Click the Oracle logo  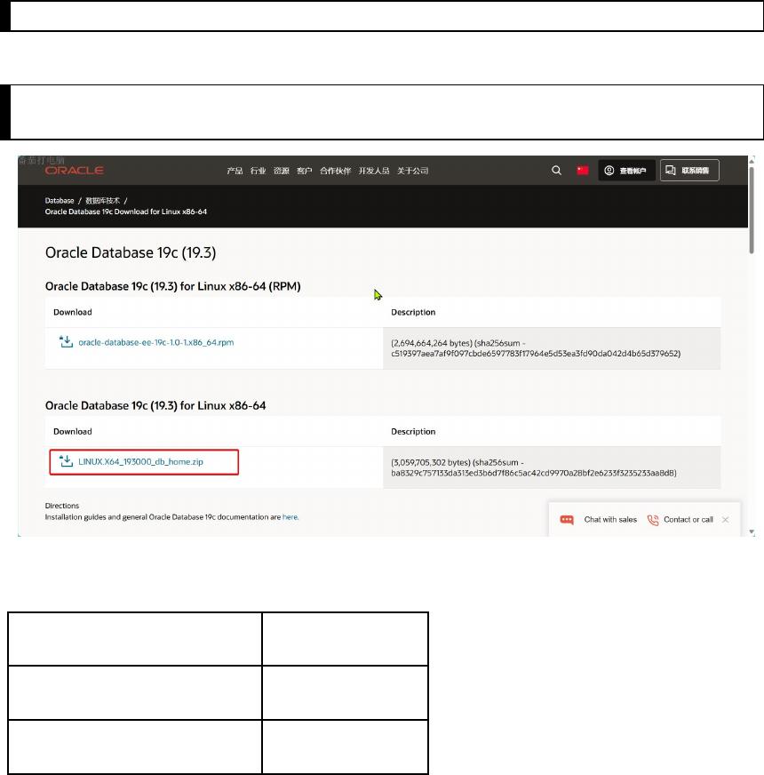pos(74,171)
